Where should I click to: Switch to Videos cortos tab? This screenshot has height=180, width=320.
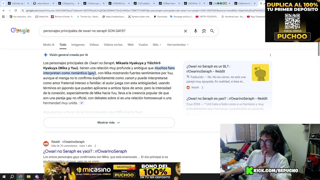click(x=113, y=45)
